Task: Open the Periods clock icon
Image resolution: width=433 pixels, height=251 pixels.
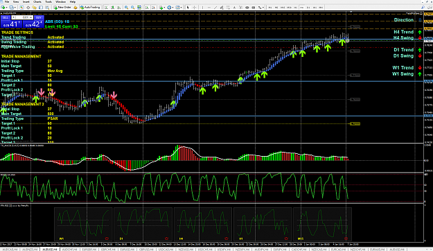Action: click(x=169, y=8)
